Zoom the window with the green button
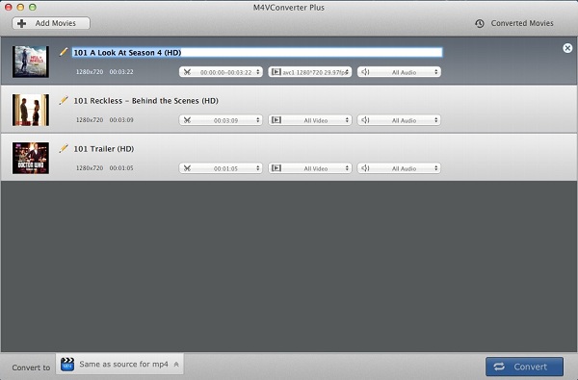This screenshot has width=578, height=380. tap(33, 7)
